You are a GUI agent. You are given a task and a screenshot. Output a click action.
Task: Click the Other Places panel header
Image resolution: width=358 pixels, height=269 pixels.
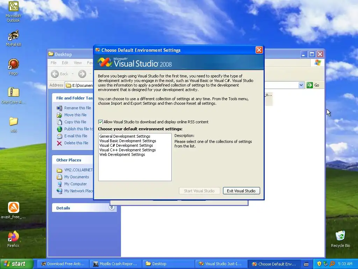pyautogui.click(x=73, y=160)
